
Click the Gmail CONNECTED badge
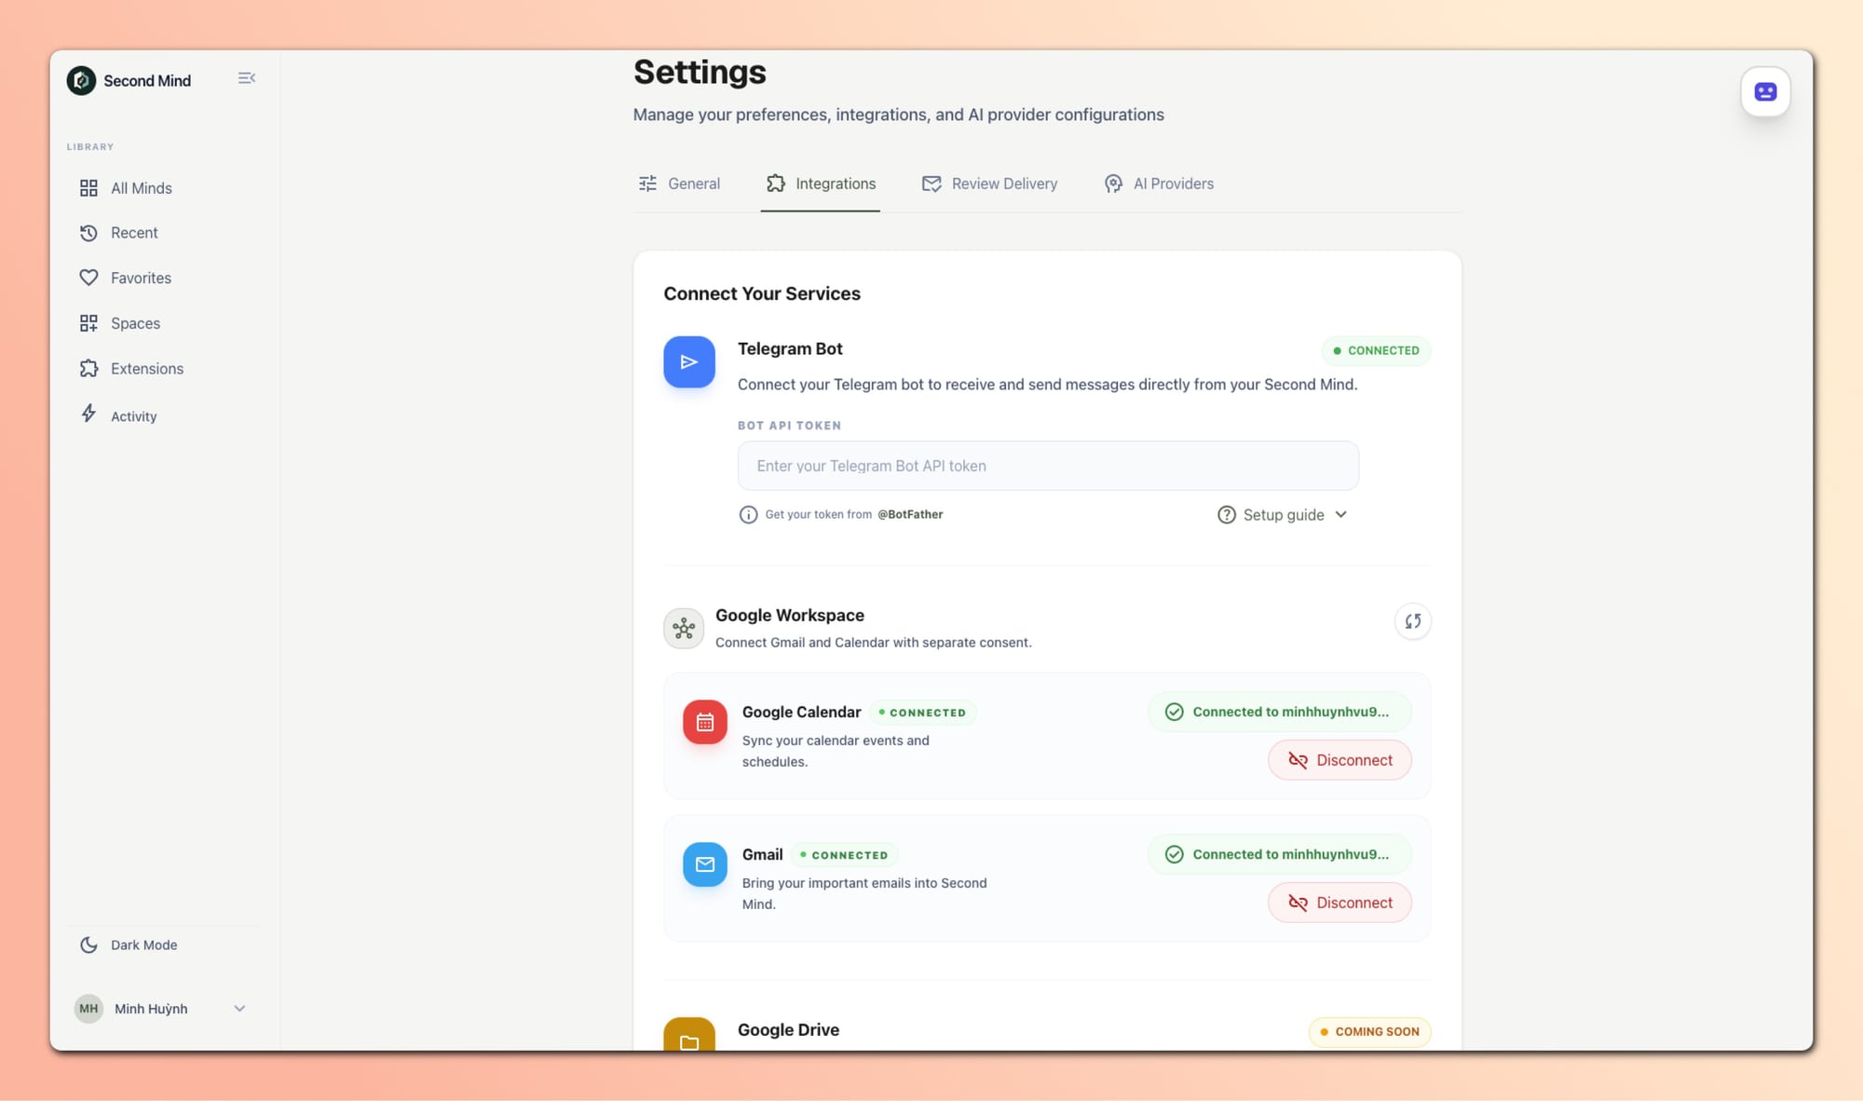[x=845, y=855]
